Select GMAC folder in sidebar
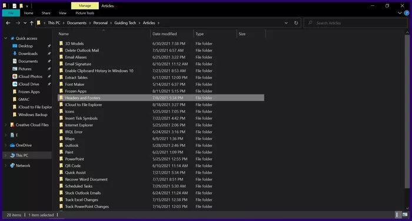 click(x=24, y=100)
